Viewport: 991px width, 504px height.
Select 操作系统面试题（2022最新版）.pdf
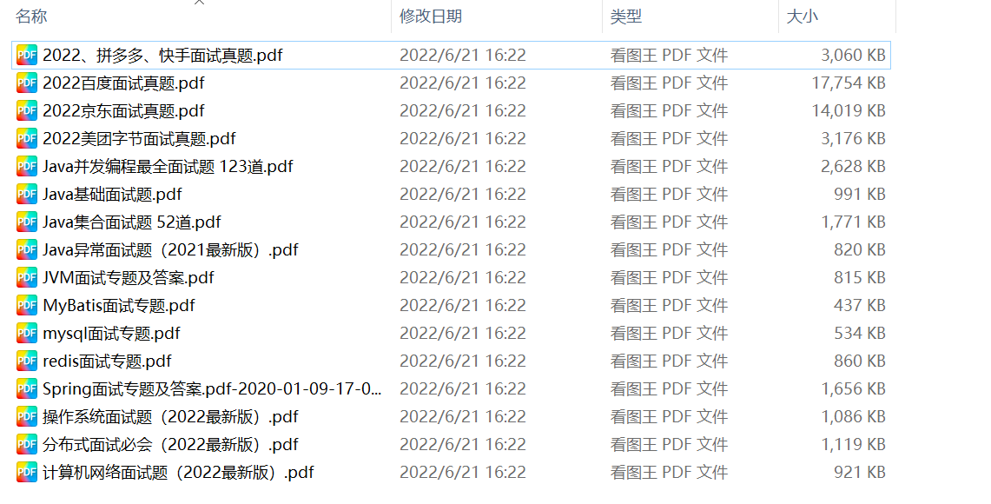tap(170, 417)
